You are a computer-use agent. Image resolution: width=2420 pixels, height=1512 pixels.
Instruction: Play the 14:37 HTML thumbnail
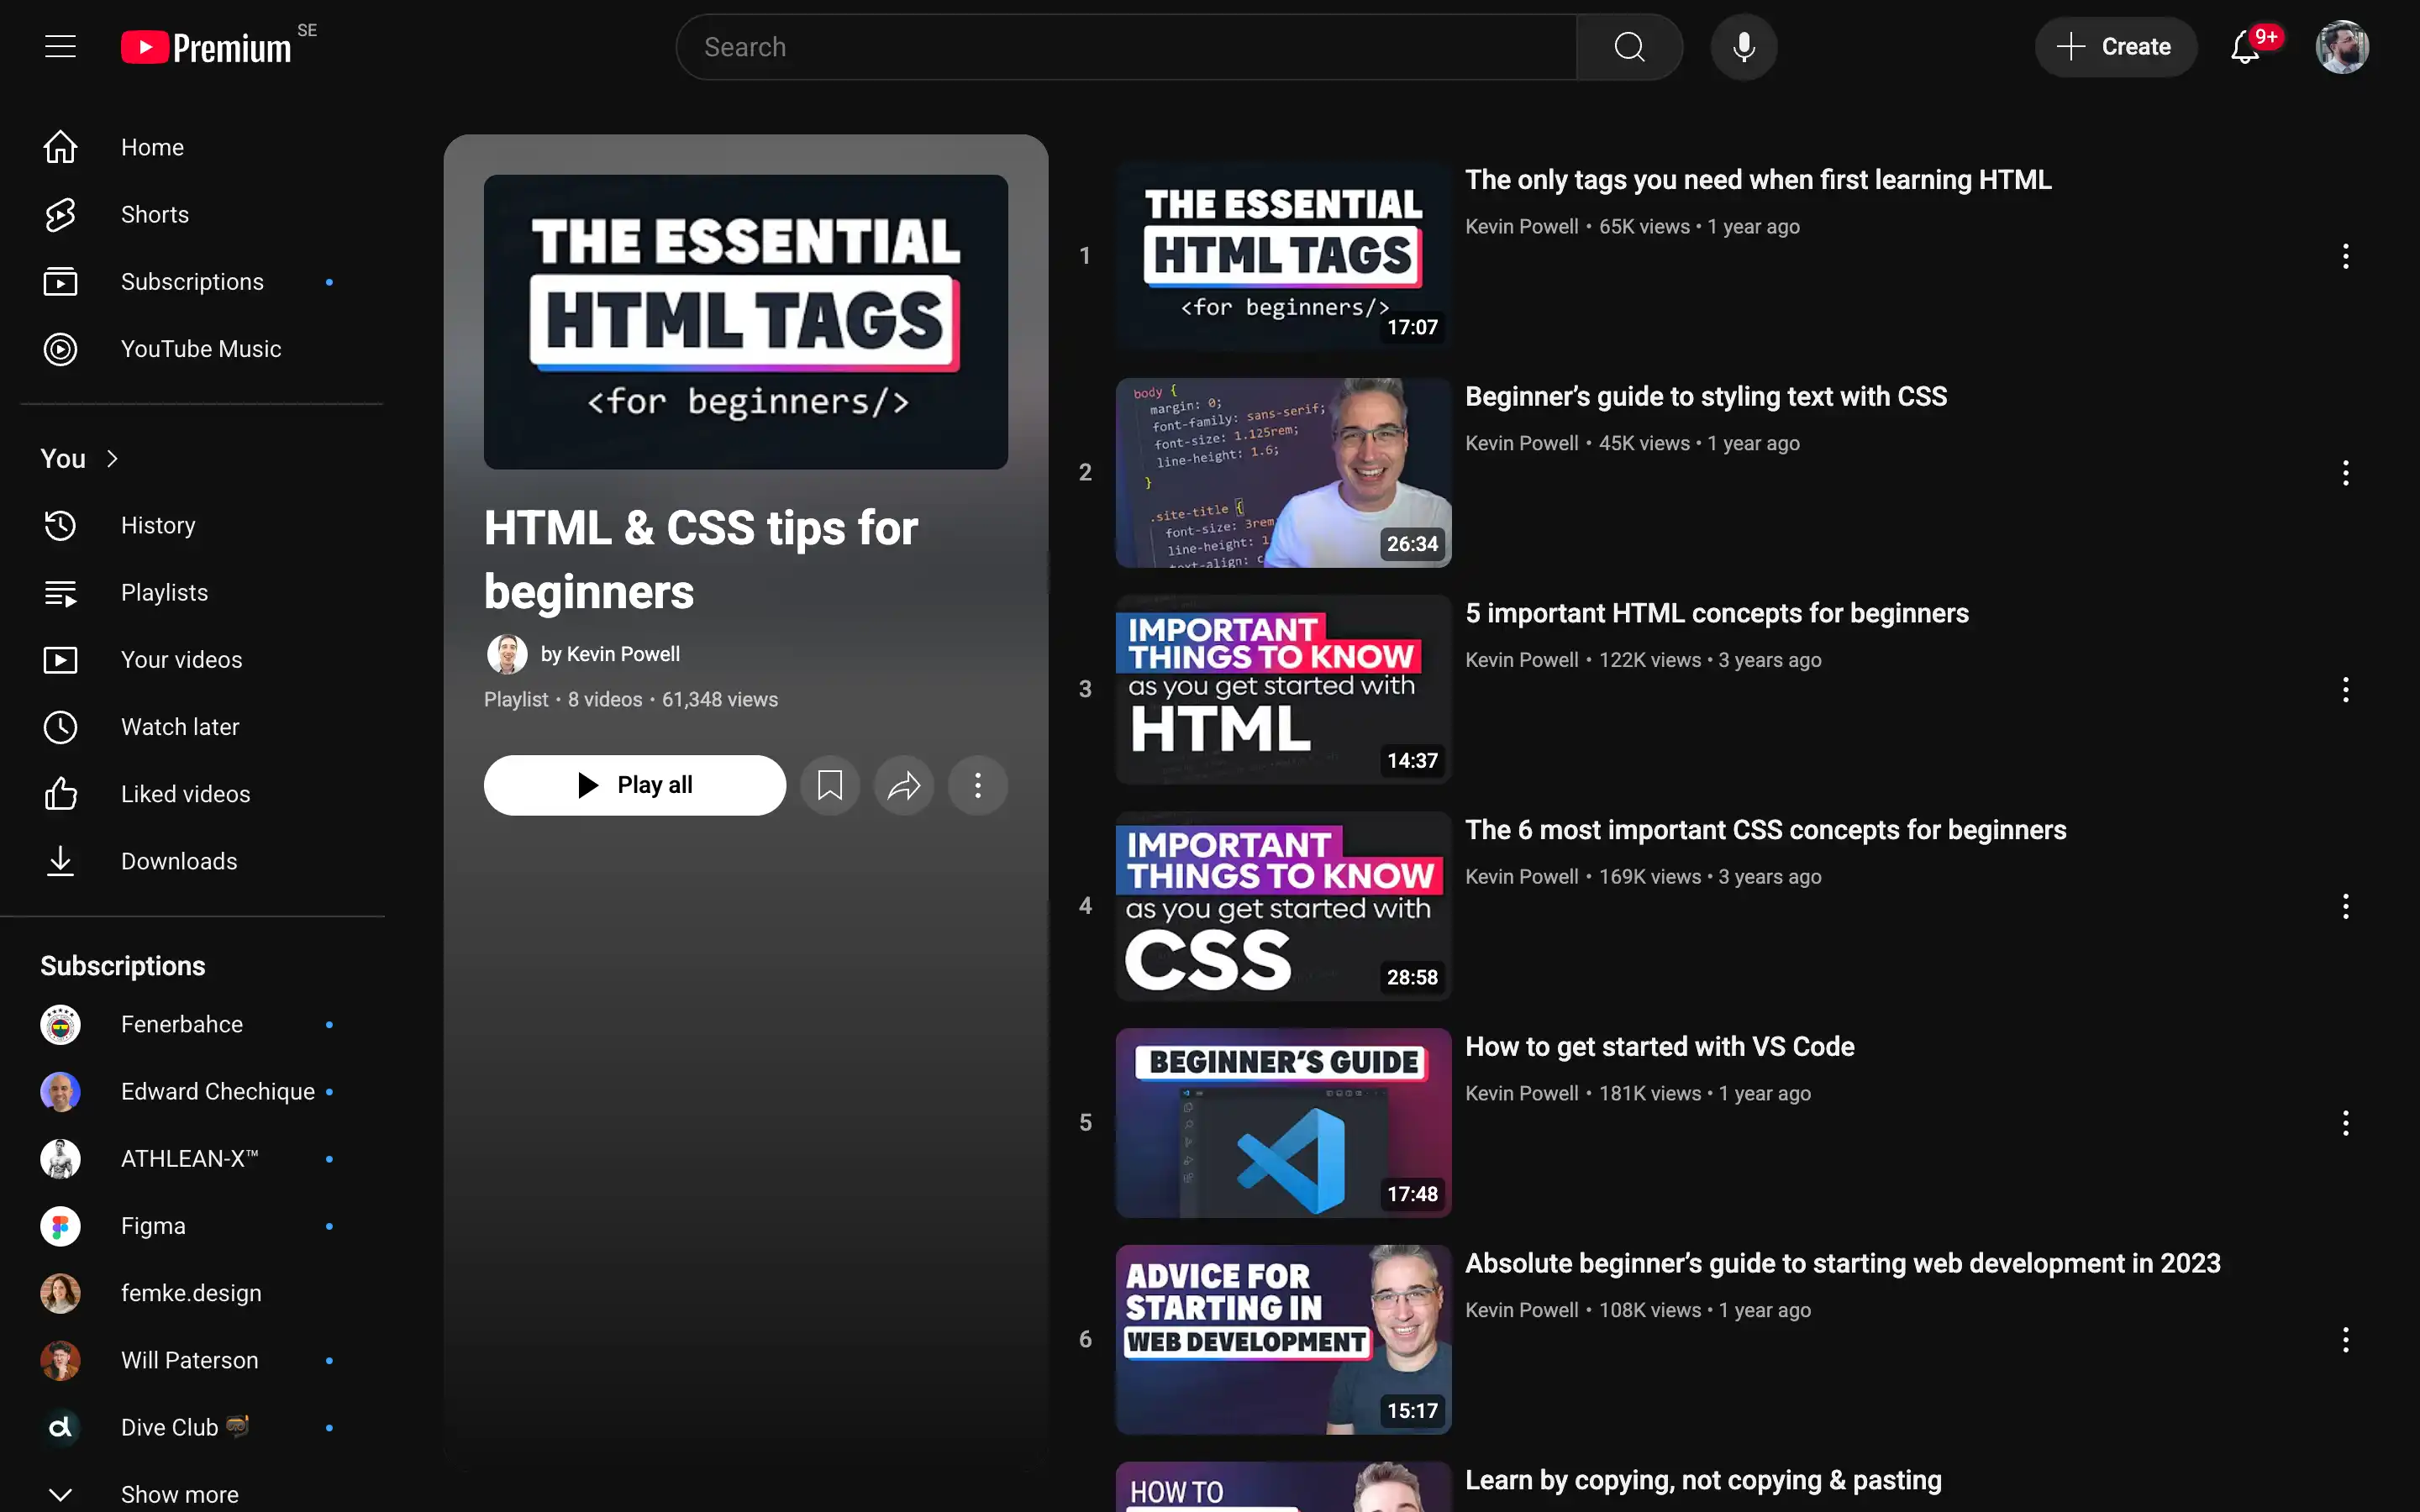(x=1283, y=689)
